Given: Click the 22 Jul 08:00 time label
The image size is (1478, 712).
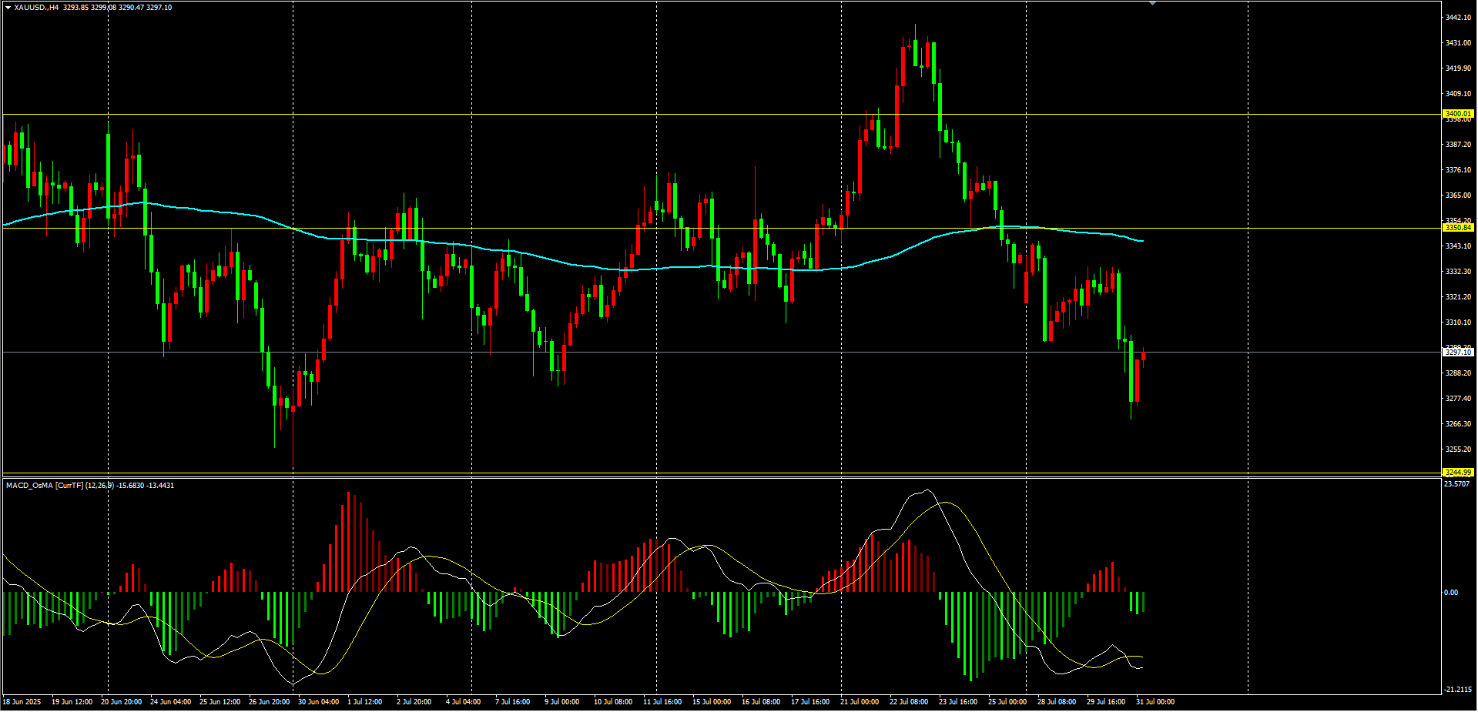Looking at the screenshot, I should (908, 702).
